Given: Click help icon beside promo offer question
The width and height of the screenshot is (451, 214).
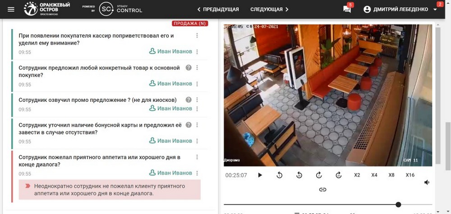Looking at the screenshot, I should 189,100.
